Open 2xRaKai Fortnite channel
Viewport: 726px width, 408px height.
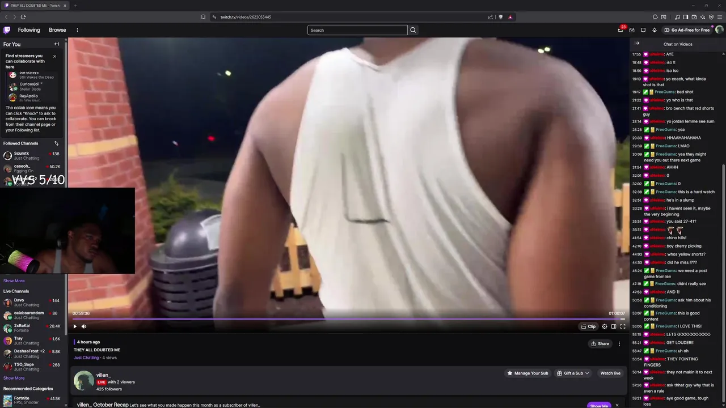coord(32,328)
